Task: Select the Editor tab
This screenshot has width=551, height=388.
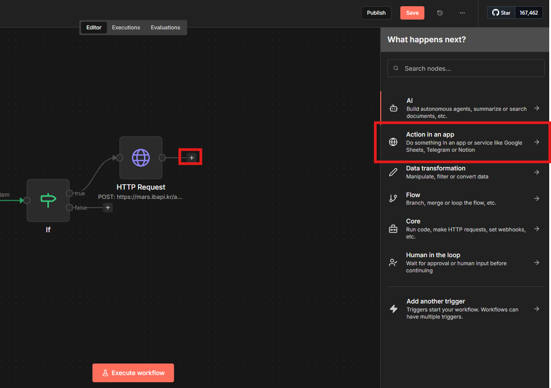Action: pos(94,28)
